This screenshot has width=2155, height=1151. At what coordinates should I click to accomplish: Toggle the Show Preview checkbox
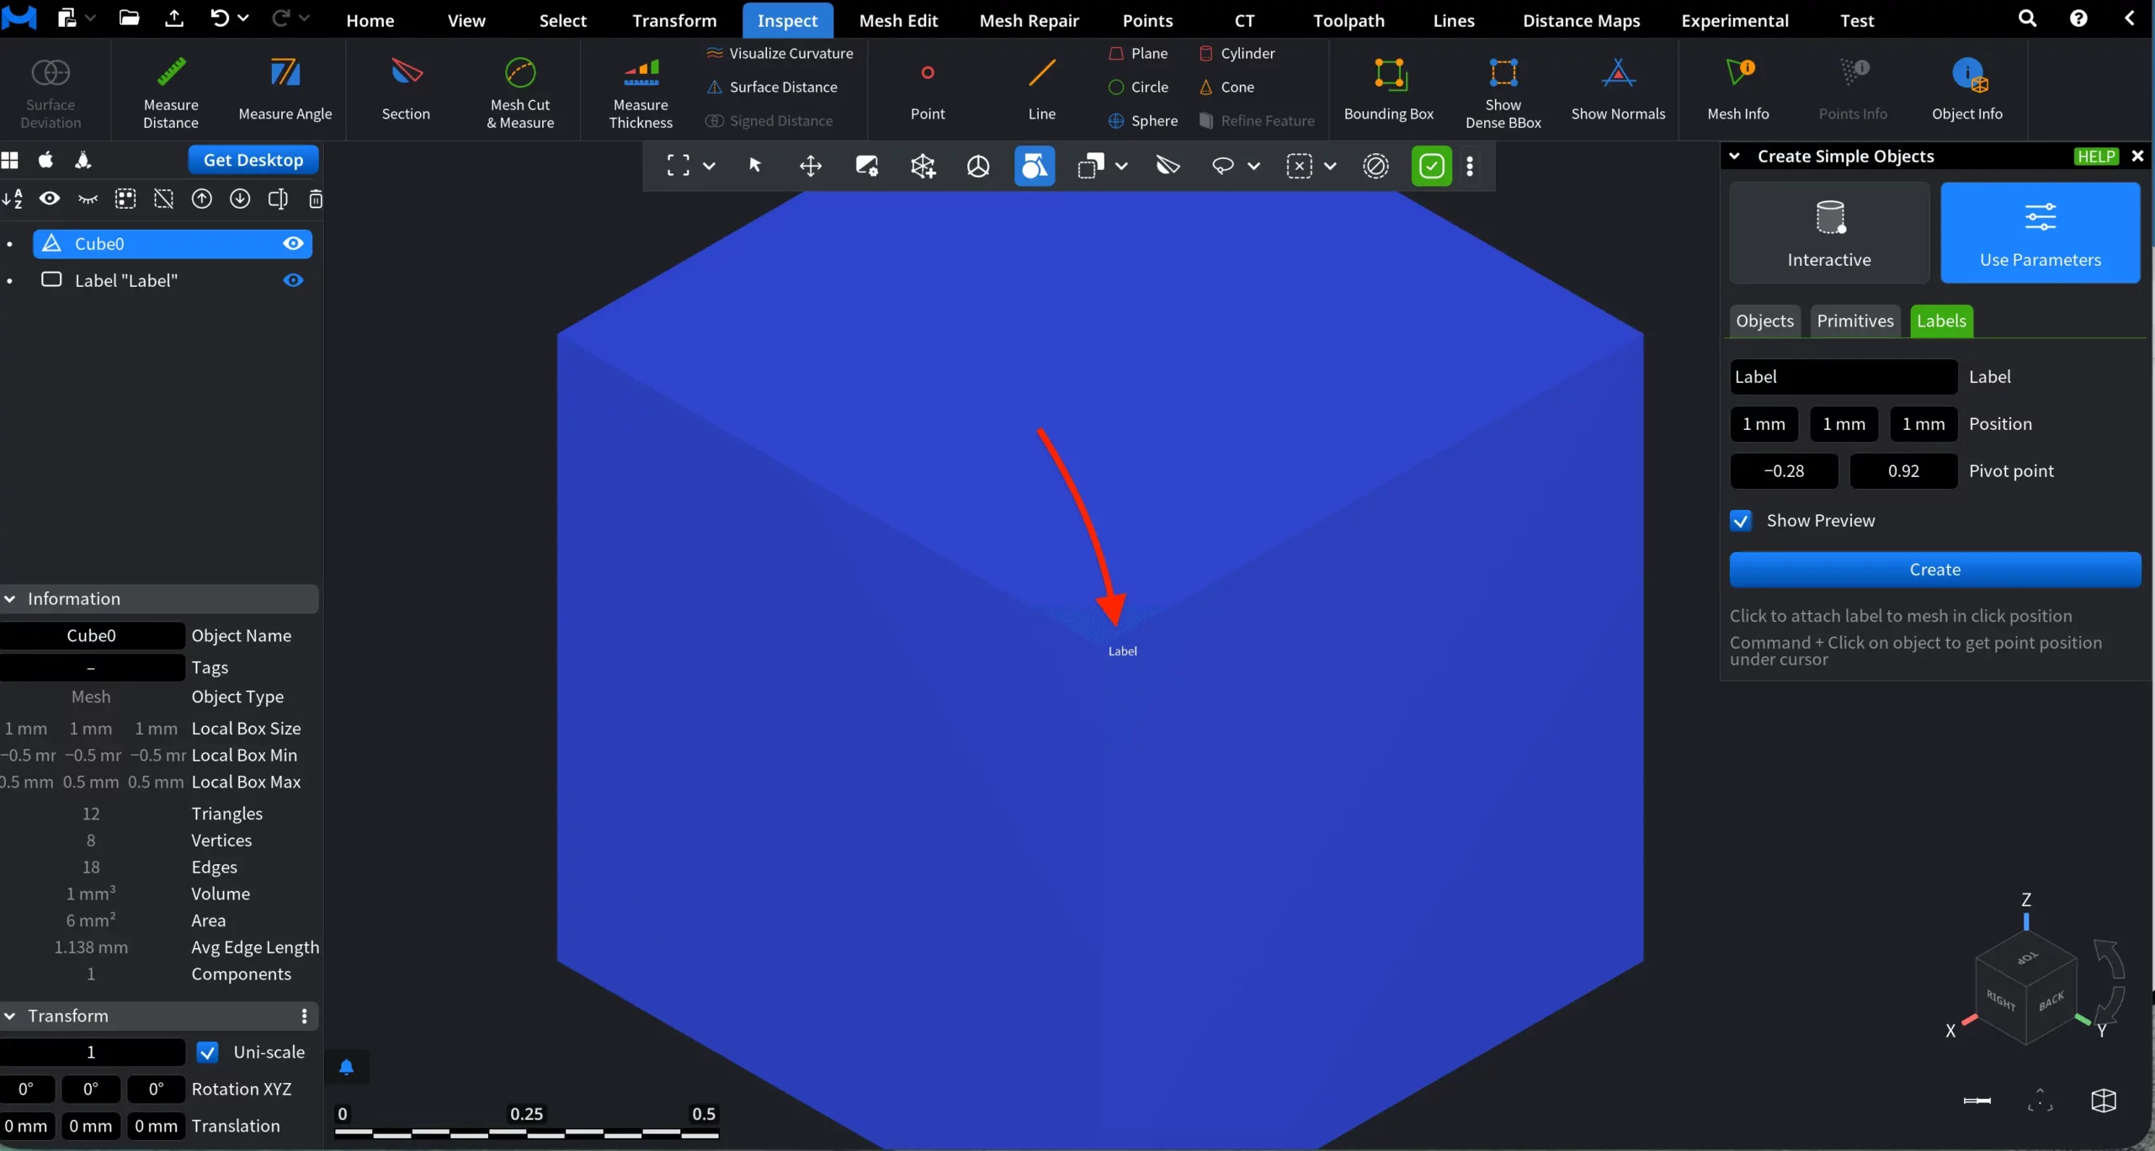1741,521
